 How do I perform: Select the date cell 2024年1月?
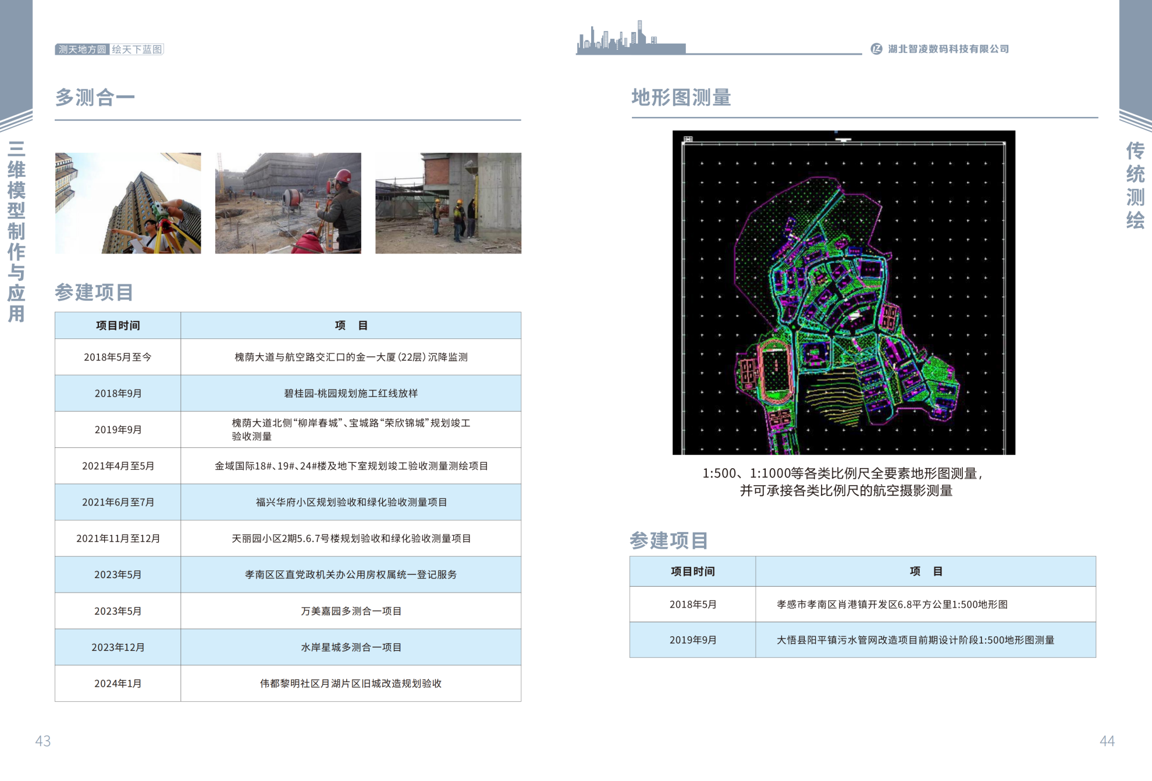click(118, 683)
